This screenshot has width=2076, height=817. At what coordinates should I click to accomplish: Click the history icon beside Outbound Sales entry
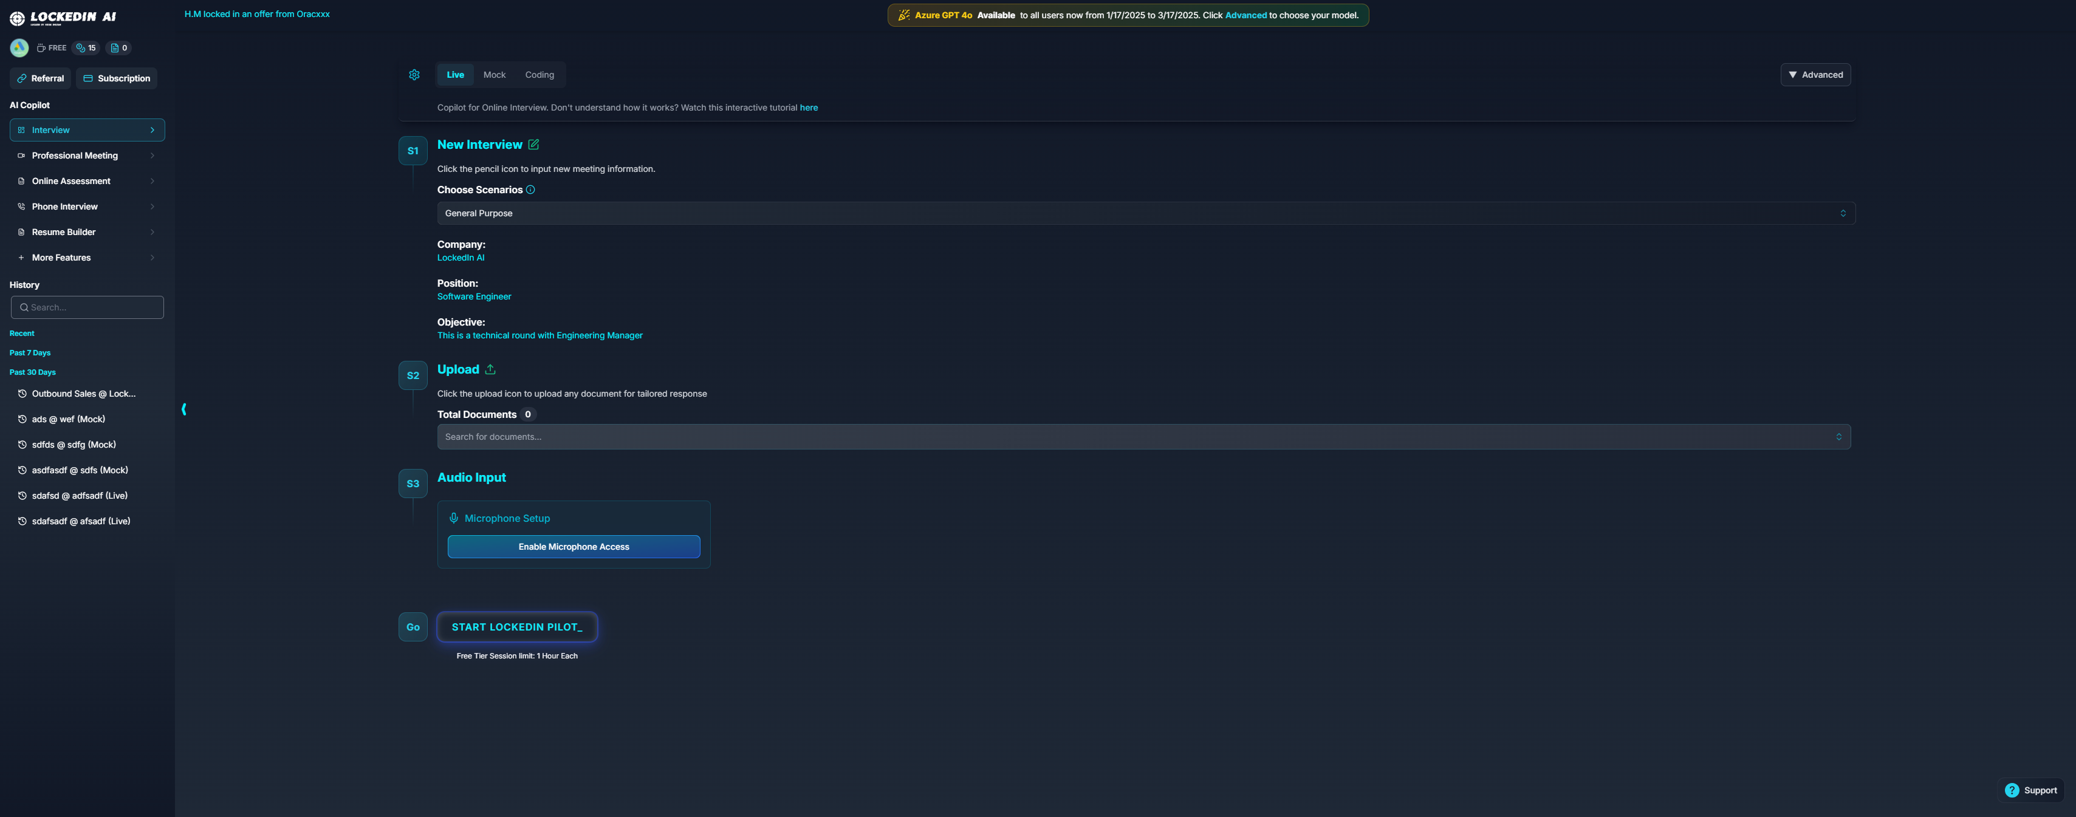click(22, 394)
